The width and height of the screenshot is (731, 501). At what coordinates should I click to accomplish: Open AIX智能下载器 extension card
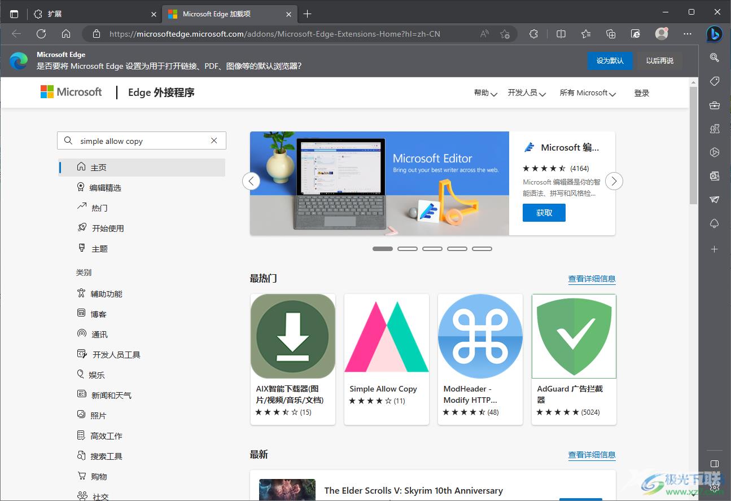(x=293, y=359)
